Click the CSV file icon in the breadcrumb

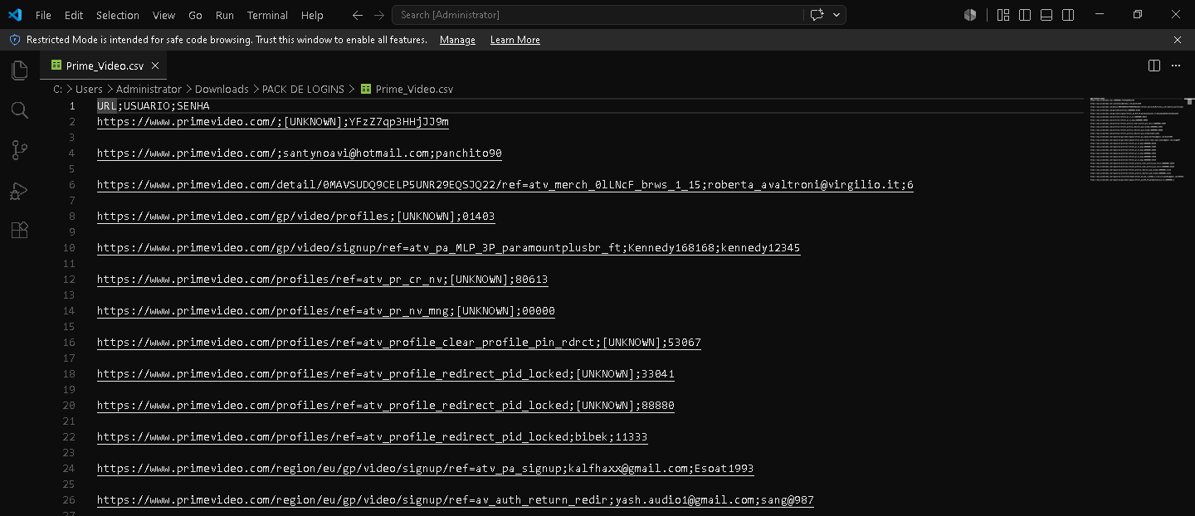pyautogui.click(x=365, y=89)
